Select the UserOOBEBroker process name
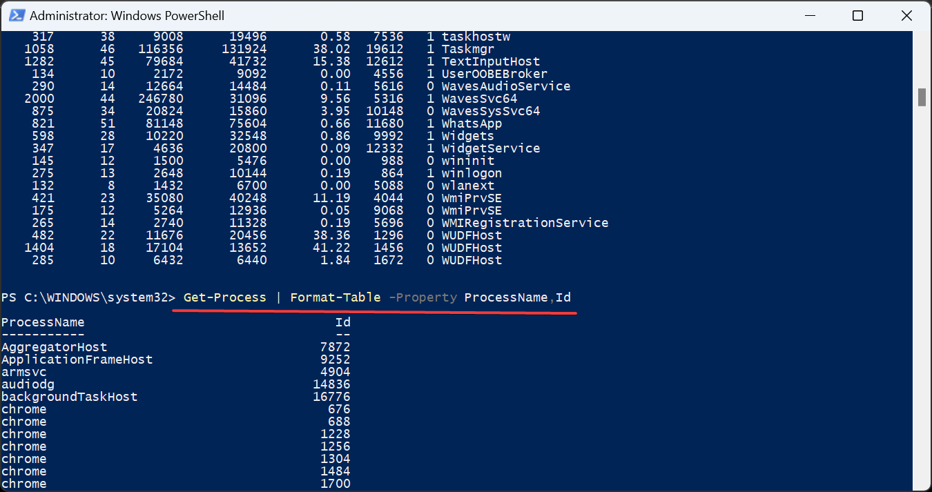The image size is (932, 492). click(x=495, y=74)
